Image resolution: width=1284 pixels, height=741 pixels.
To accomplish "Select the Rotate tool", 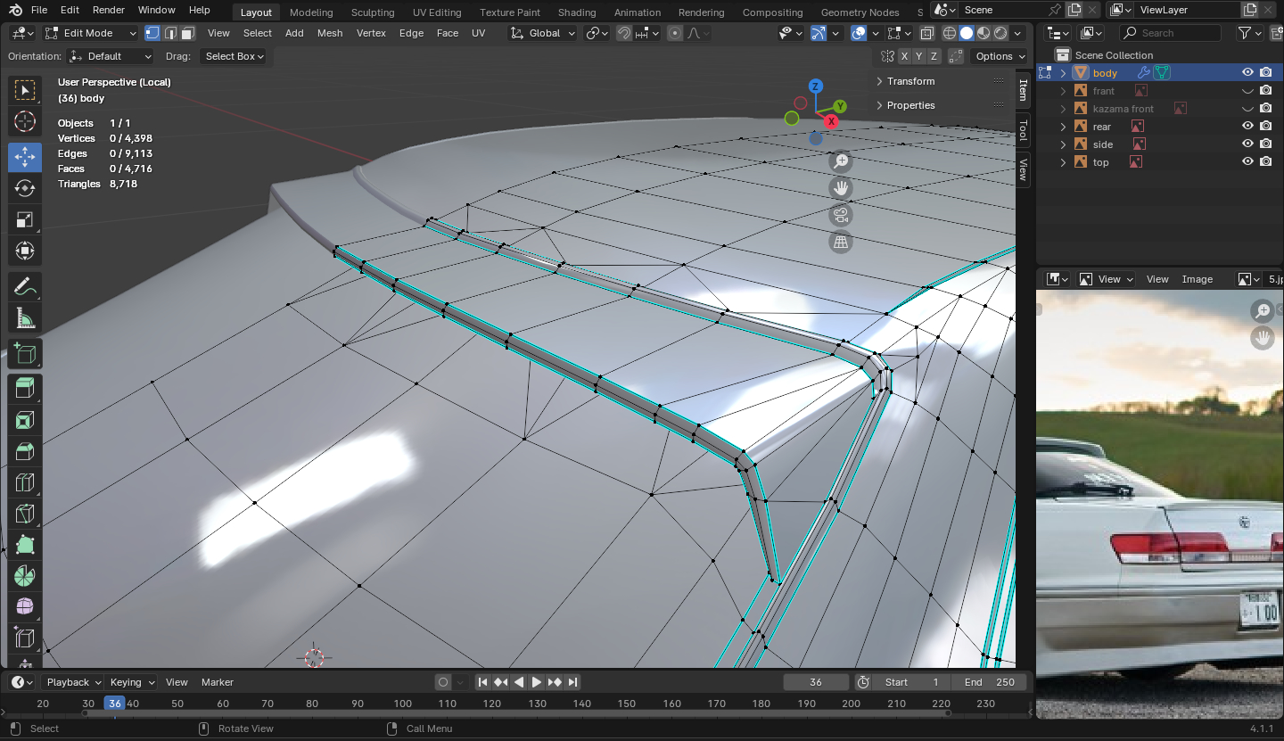I will tap(25, 188).
